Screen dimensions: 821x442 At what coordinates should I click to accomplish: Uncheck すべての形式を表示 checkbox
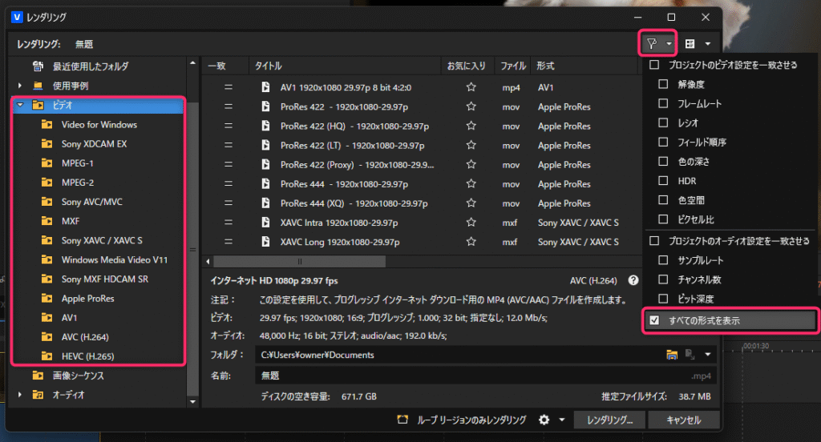654,320
